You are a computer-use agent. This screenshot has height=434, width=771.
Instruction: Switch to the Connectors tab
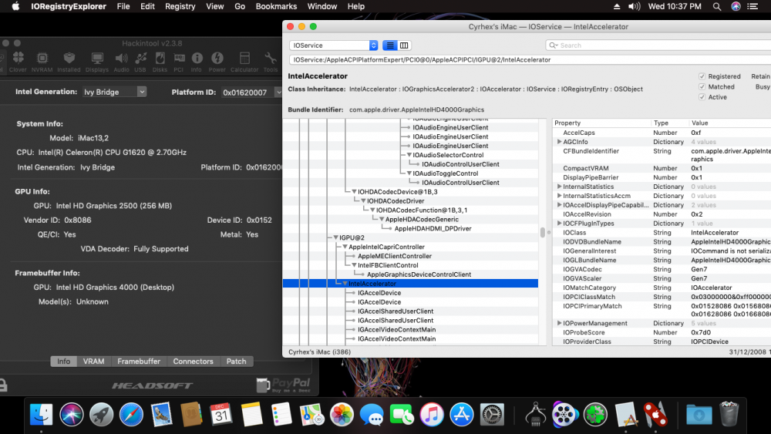pyautogui.click(x=194, y=362)
